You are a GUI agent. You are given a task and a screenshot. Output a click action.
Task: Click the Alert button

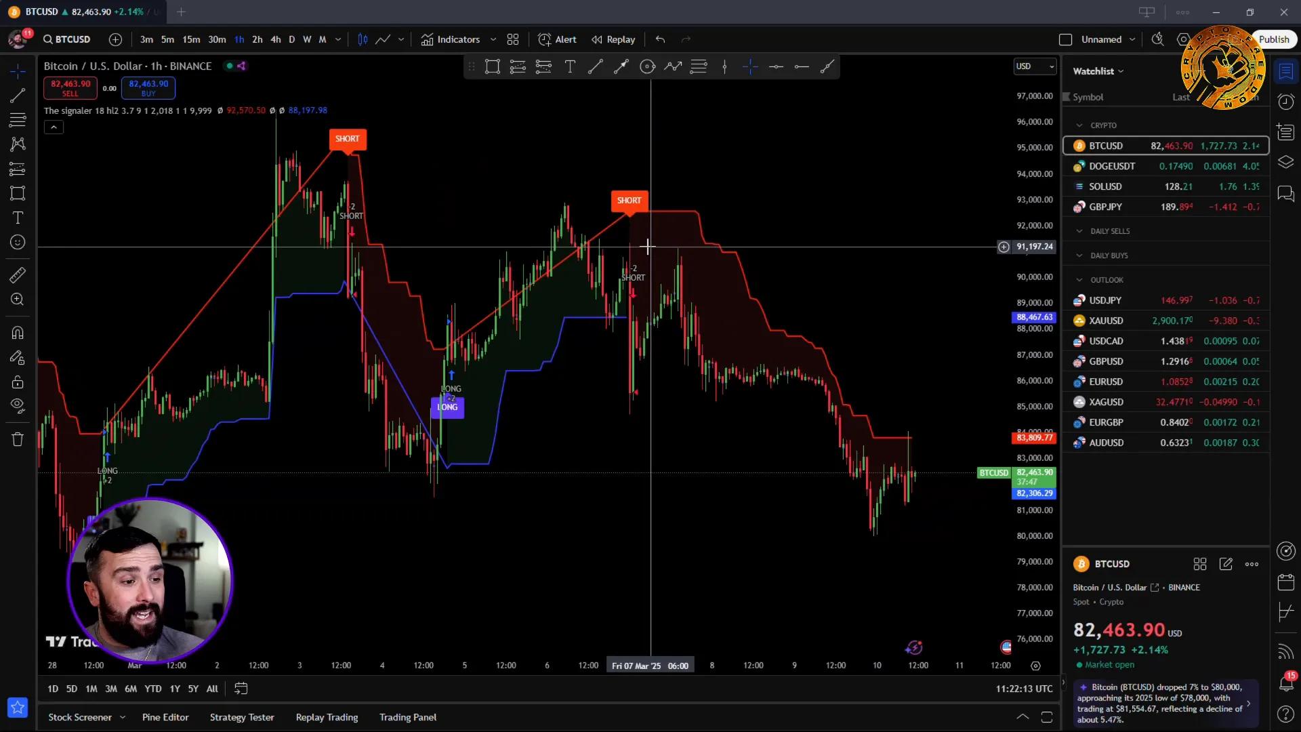[x=557, y=39]
